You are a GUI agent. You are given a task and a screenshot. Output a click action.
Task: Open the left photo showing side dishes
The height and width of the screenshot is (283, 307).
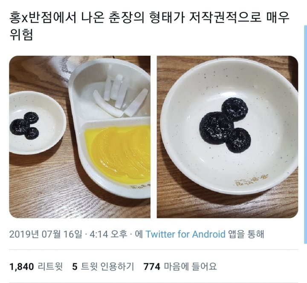point(80,137)
